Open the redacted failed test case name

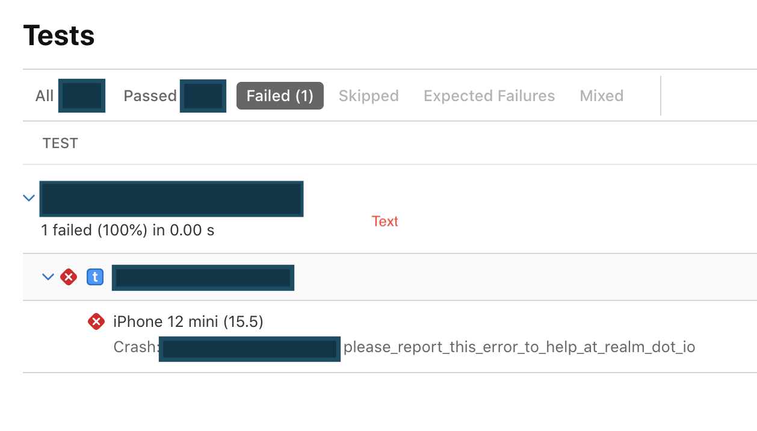[203, 278]
